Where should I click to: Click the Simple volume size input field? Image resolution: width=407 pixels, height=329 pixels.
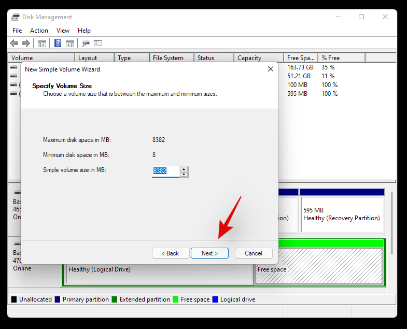(x=165, y=171)
